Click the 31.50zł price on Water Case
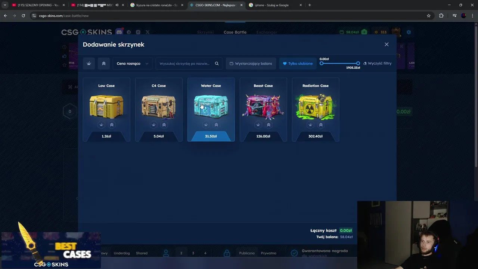Viewport: 478px width, 269px height. (x=211, y=136)
